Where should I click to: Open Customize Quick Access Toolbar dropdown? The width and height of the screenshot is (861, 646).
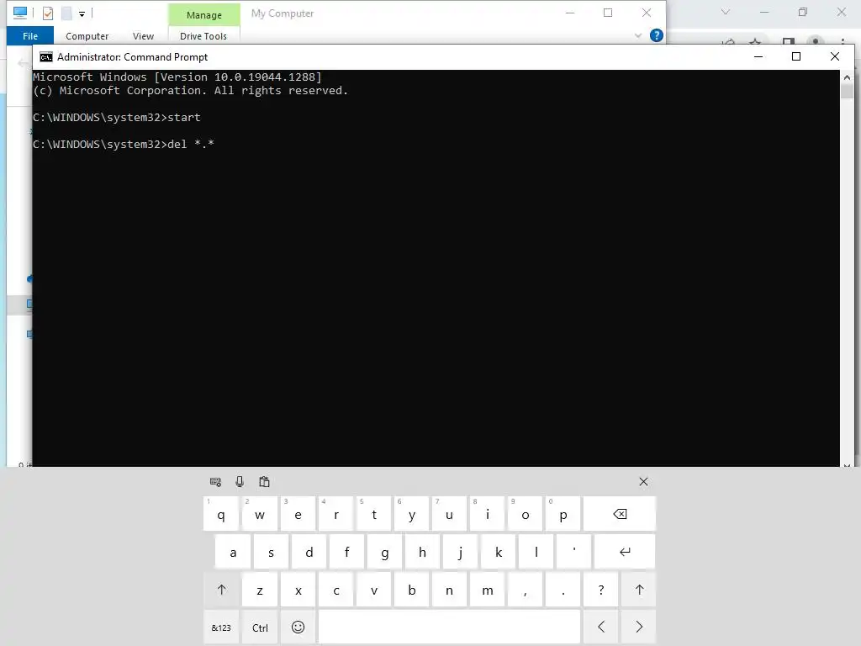[82, 13]
